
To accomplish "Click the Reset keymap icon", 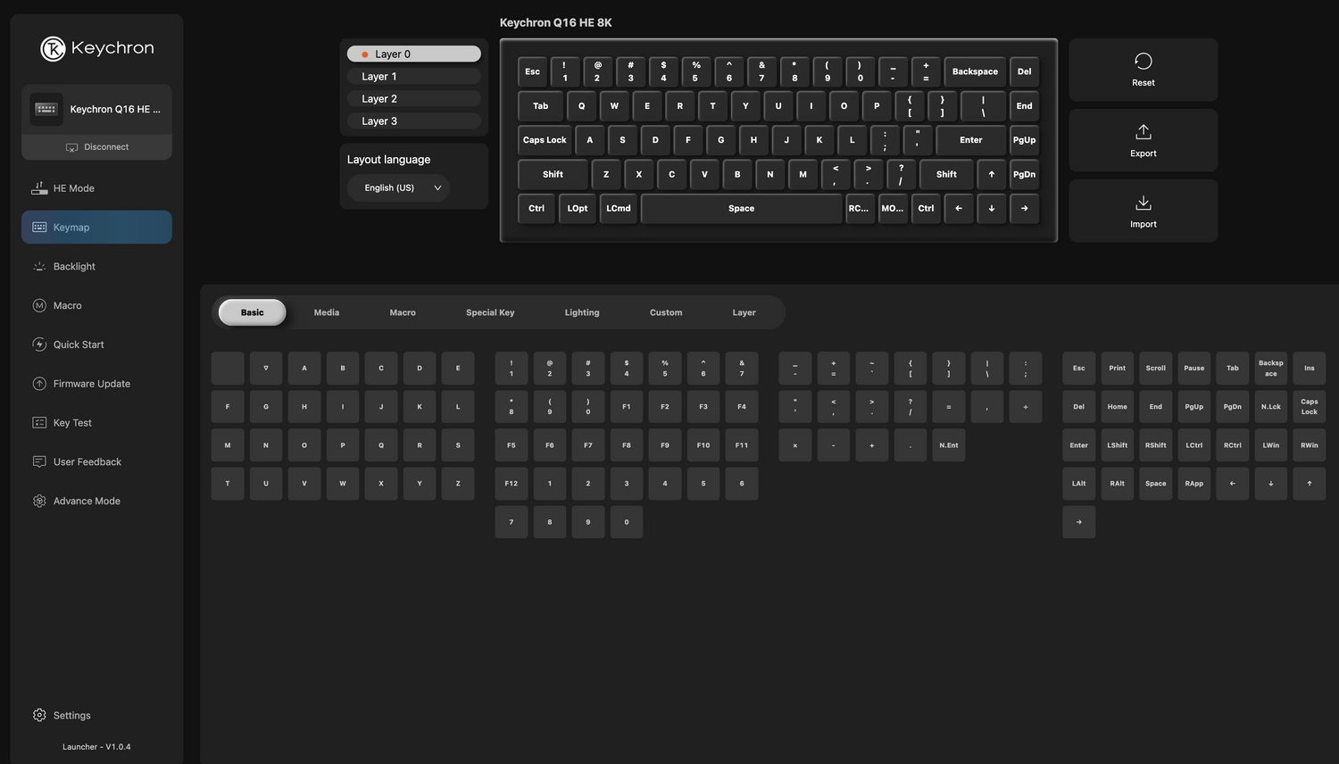I will coord(1143,62).
